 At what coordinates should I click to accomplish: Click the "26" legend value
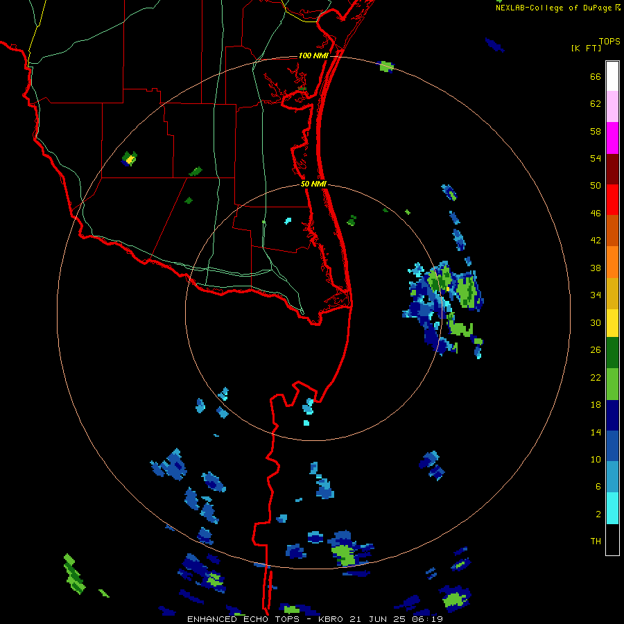pos(596,350)
